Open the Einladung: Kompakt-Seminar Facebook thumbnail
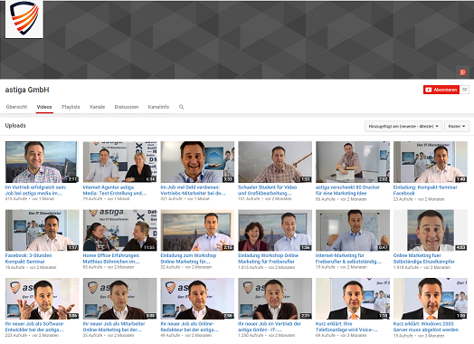474x344 pixels. (431, 162)
